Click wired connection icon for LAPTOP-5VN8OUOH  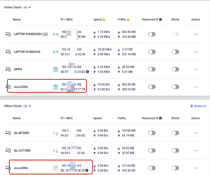56,34
